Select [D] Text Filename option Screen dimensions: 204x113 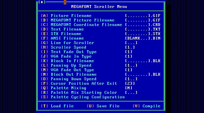(62, 29)
